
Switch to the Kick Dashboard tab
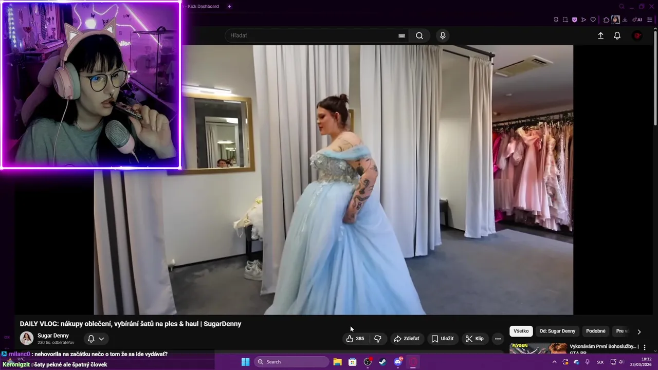203,7
